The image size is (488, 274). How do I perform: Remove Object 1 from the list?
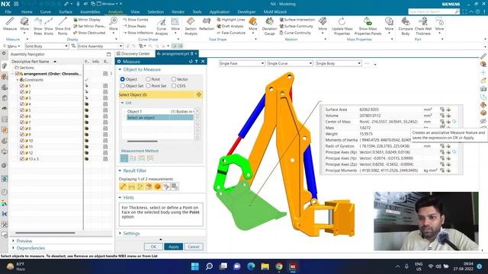click(197, 111)
